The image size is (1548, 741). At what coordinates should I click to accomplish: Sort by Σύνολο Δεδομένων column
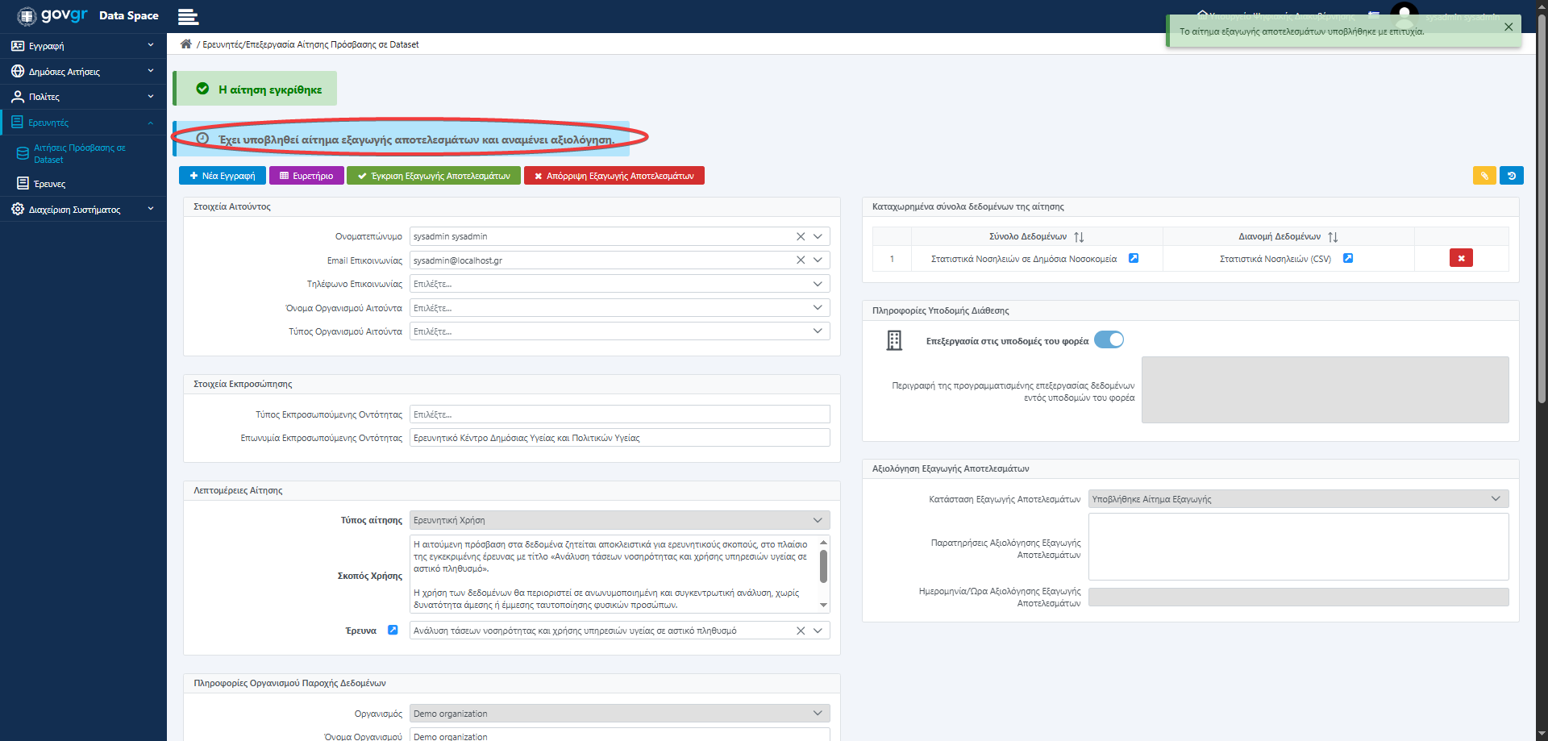click(x=1079, y=237)
